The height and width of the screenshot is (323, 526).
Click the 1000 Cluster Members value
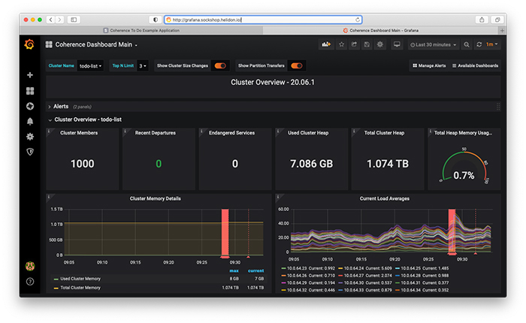(82, 164)
